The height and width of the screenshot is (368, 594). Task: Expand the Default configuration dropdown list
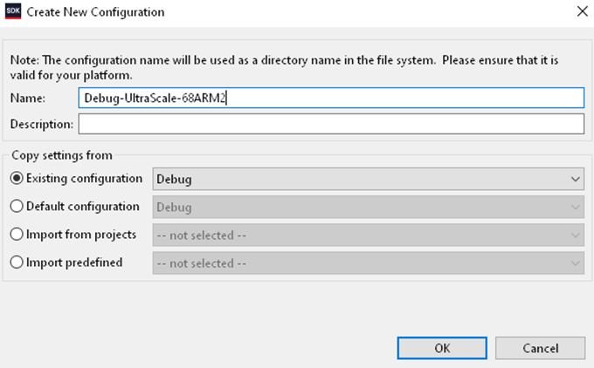[x=368, y=208]
